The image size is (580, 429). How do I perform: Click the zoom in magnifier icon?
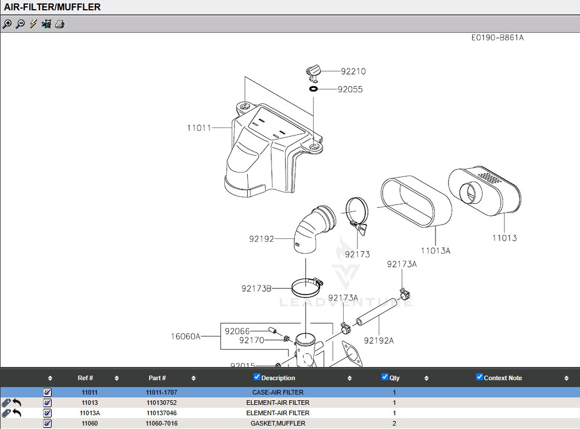7,24
